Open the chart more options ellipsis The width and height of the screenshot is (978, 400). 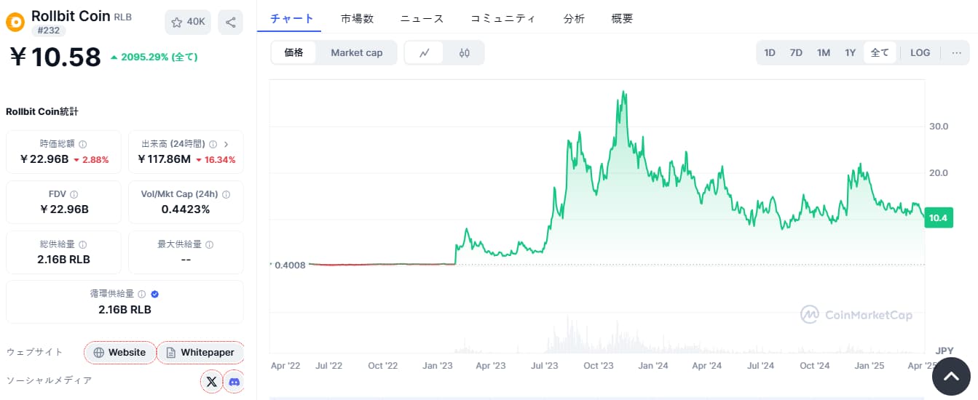[x=956, y=52]
